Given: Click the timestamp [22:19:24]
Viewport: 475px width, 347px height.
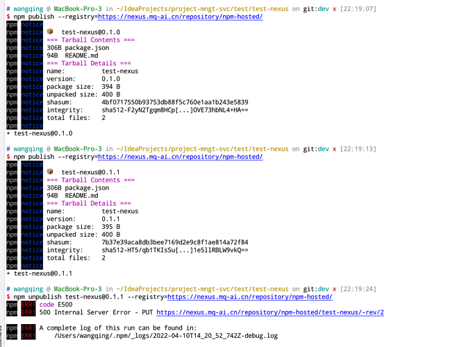Looking at the screenshot, I should (358, 289).
